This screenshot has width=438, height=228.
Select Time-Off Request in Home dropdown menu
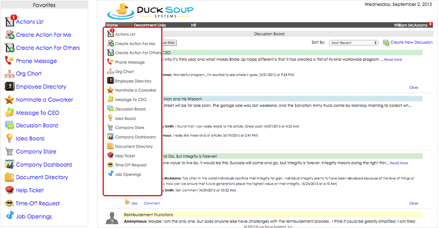[131, 165]
